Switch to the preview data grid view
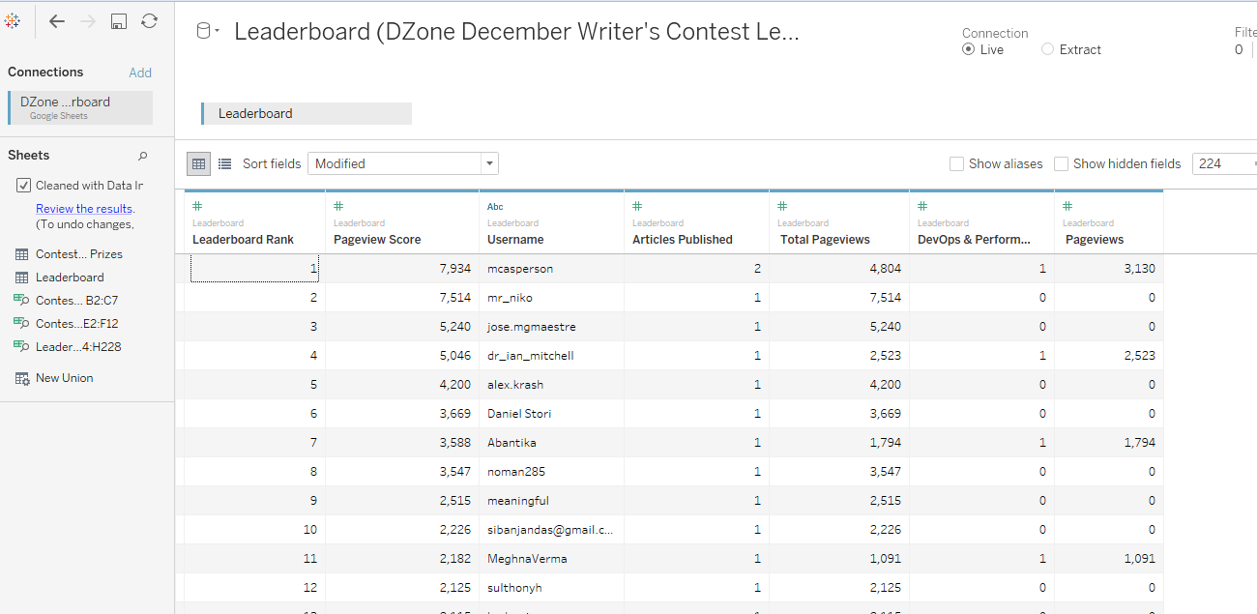Screen dimensions: 1257x614 (199, 164)
